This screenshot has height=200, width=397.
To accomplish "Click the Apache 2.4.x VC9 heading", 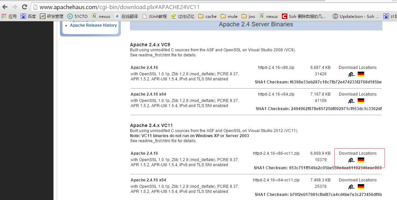I will [150, 45].
